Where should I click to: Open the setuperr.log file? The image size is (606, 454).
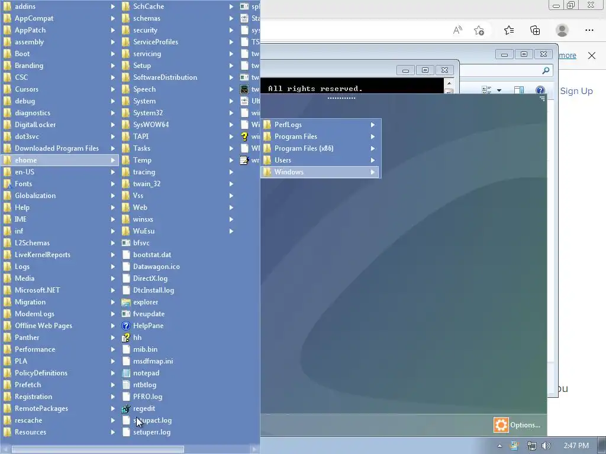click(x=151, y=432)
